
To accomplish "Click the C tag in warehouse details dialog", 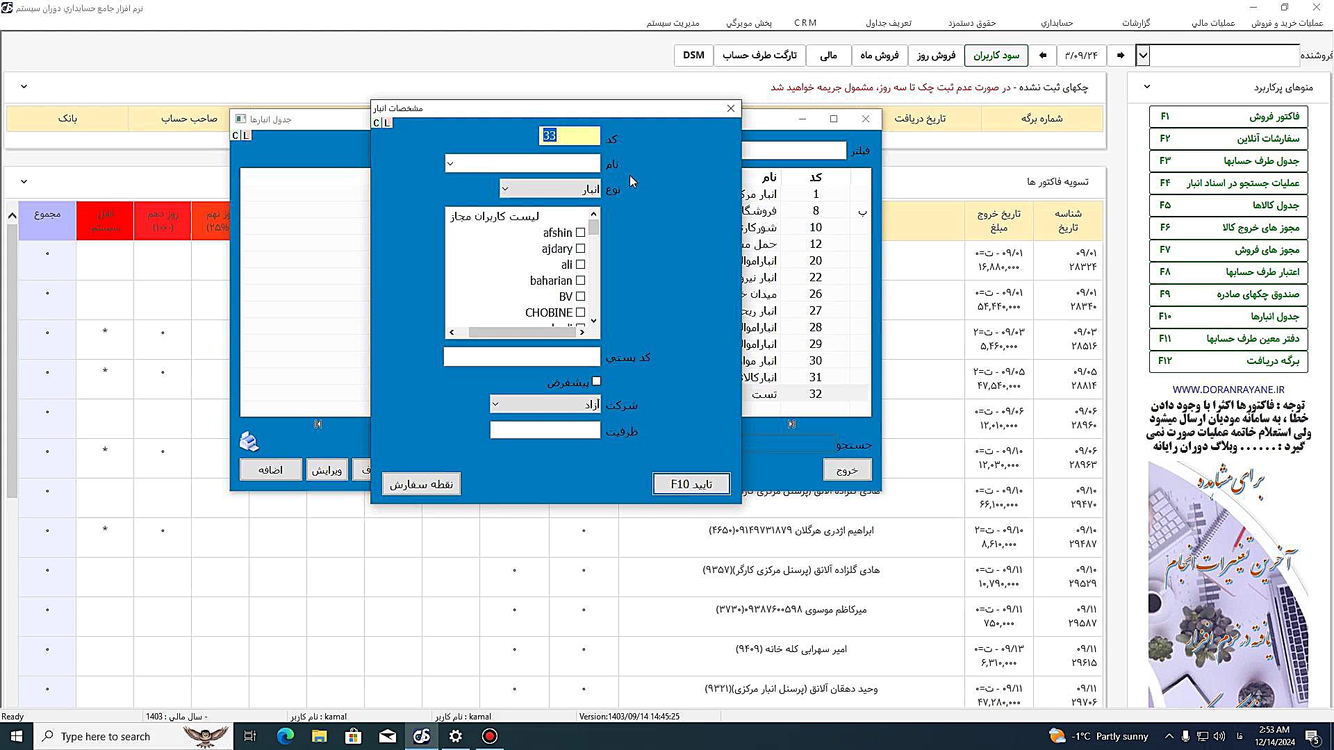I will tap(376, 123).
